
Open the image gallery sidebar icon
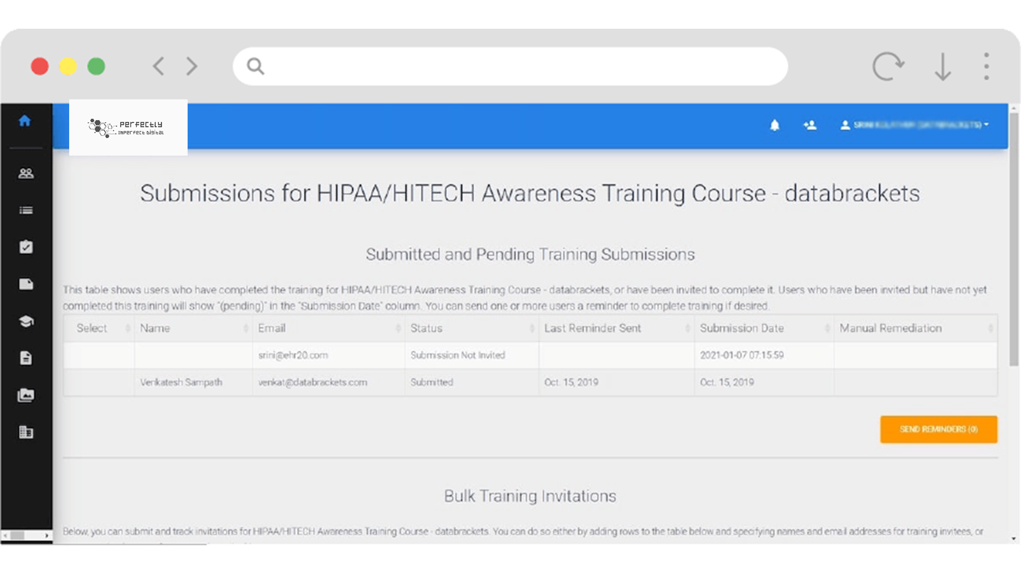(x=26, y=395)
